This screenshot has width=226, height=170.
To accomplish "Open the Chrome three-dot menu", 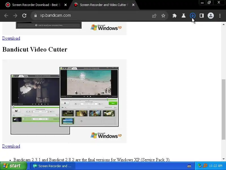I will [x=220, y=16].
